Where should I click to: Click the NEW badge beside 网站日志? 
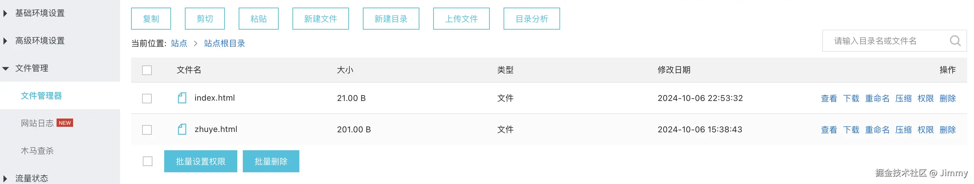(64, 123)
